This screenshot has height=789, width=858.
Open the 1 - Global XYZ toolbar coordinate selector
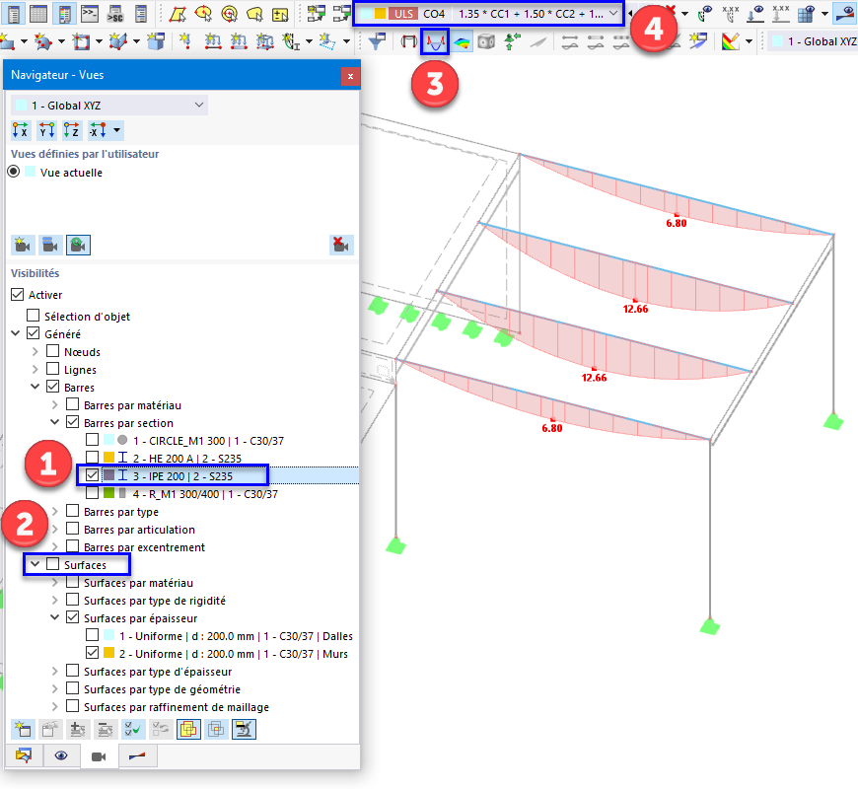(x=814, y=41)
